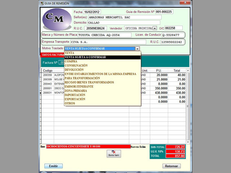Click Total cell 40.00
The width and height of the screenshot is (231, 173).
point(177,75)
